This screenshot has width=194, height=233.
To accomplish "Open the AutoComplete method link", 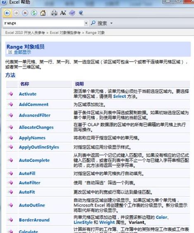I will coord(34,160).
